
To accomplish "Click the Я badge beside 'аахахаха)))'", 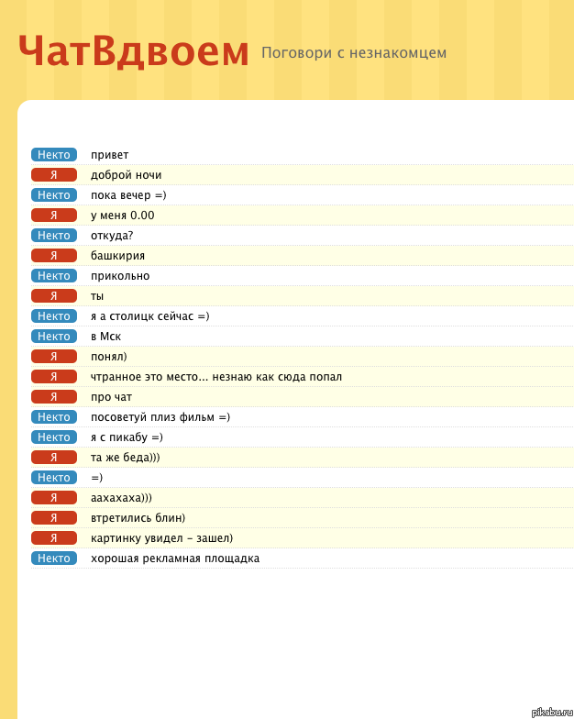I will 54,498.
